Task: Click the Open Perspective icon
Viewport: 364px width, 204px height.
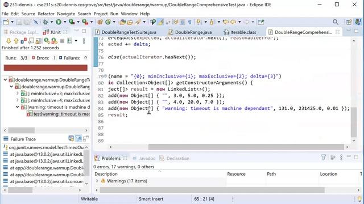Action: coord(349,22)
